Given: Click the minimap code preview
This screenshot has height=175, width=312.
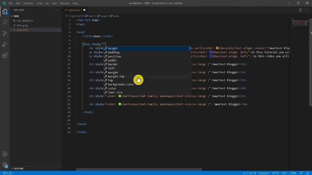Looking at the screenshot, I should point(300,23).
